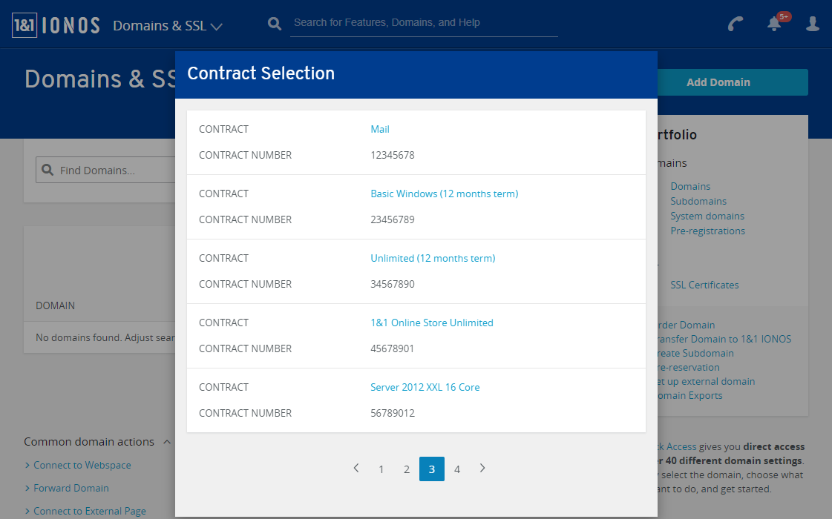Click the Forward Domain link
The height and width of the screenshot is (519, 832).
coord(71,489)
